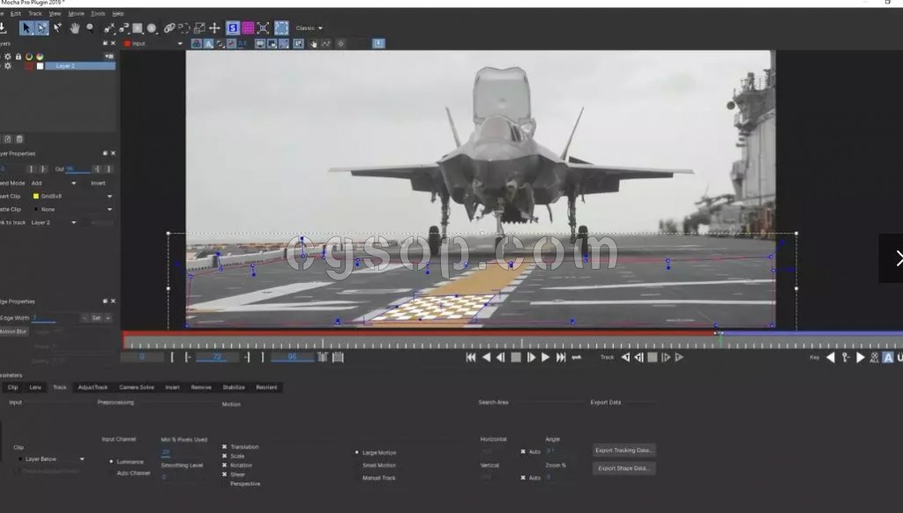Stop tracking with the Track stop button
This screenshot has height=513, width=903.
[x=653, y=358]
